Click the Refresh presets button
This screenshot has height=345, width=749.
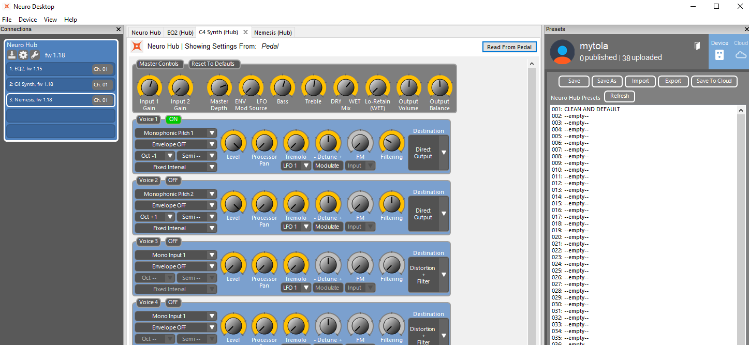[619, 96]
